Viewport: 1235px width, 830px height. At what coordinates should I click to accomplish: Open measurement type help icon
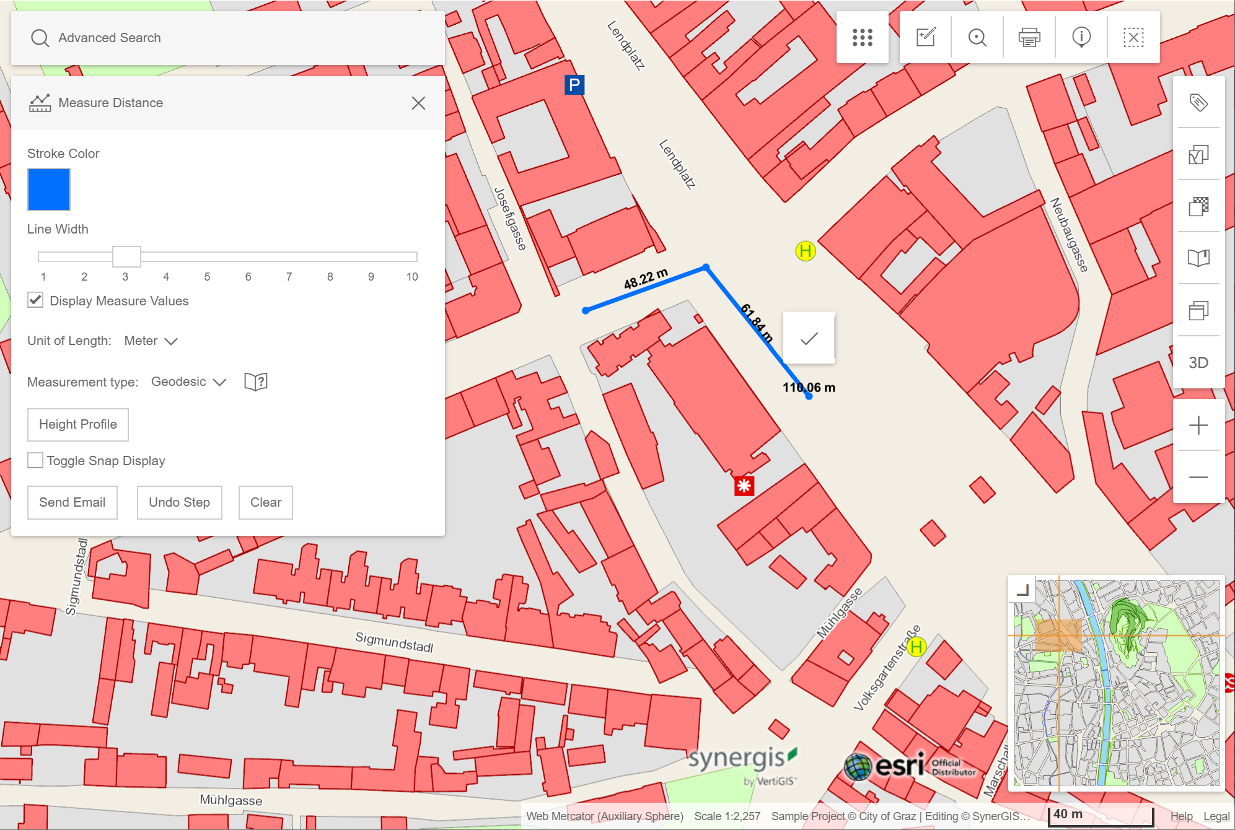[255, 382]
